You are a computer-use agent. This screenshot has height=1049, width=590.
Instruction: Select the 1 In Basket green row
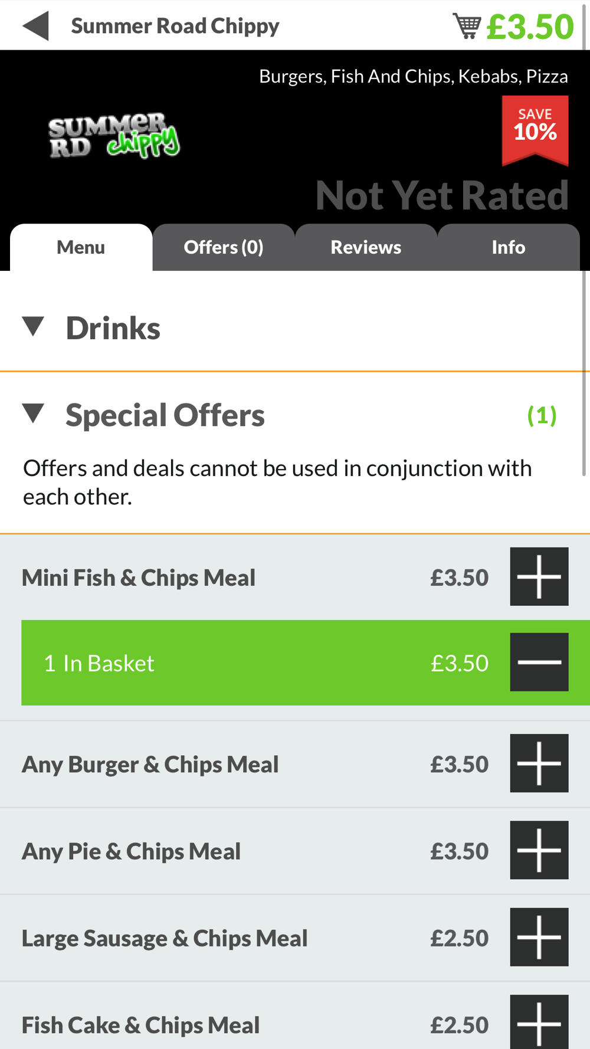[306, 663]
